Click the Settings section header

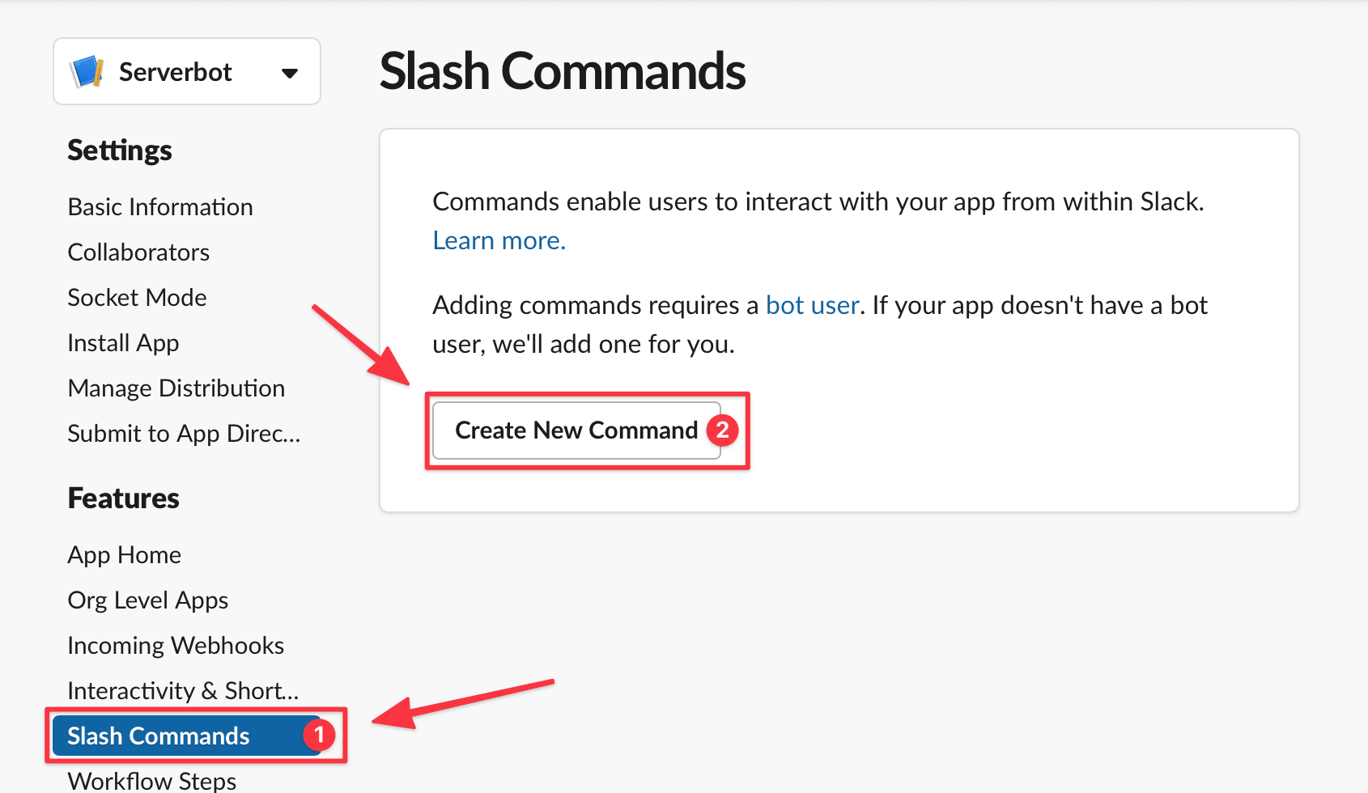click(x=119, y=150)
